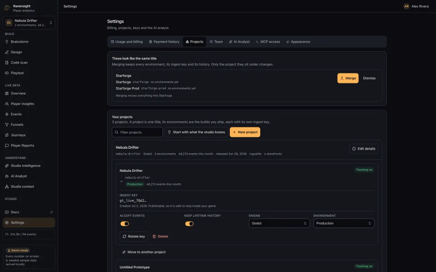Click the Player Reports chat icon
436x272 pixels.
(x=7, y=146)
